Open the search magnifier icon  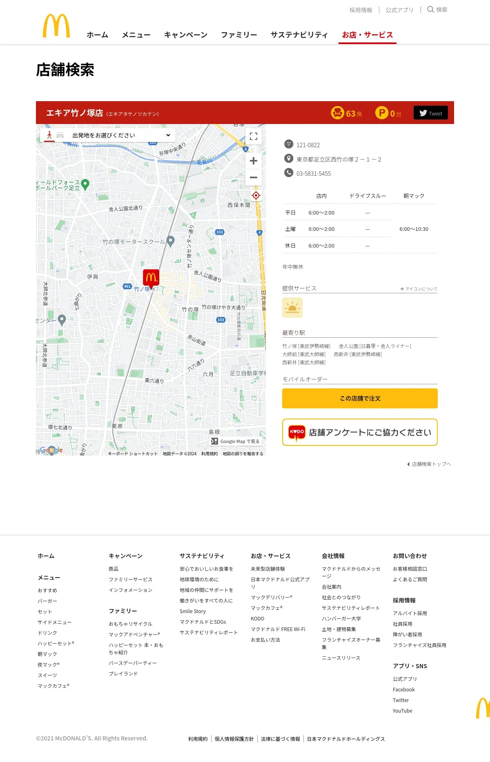click(430, 9)
